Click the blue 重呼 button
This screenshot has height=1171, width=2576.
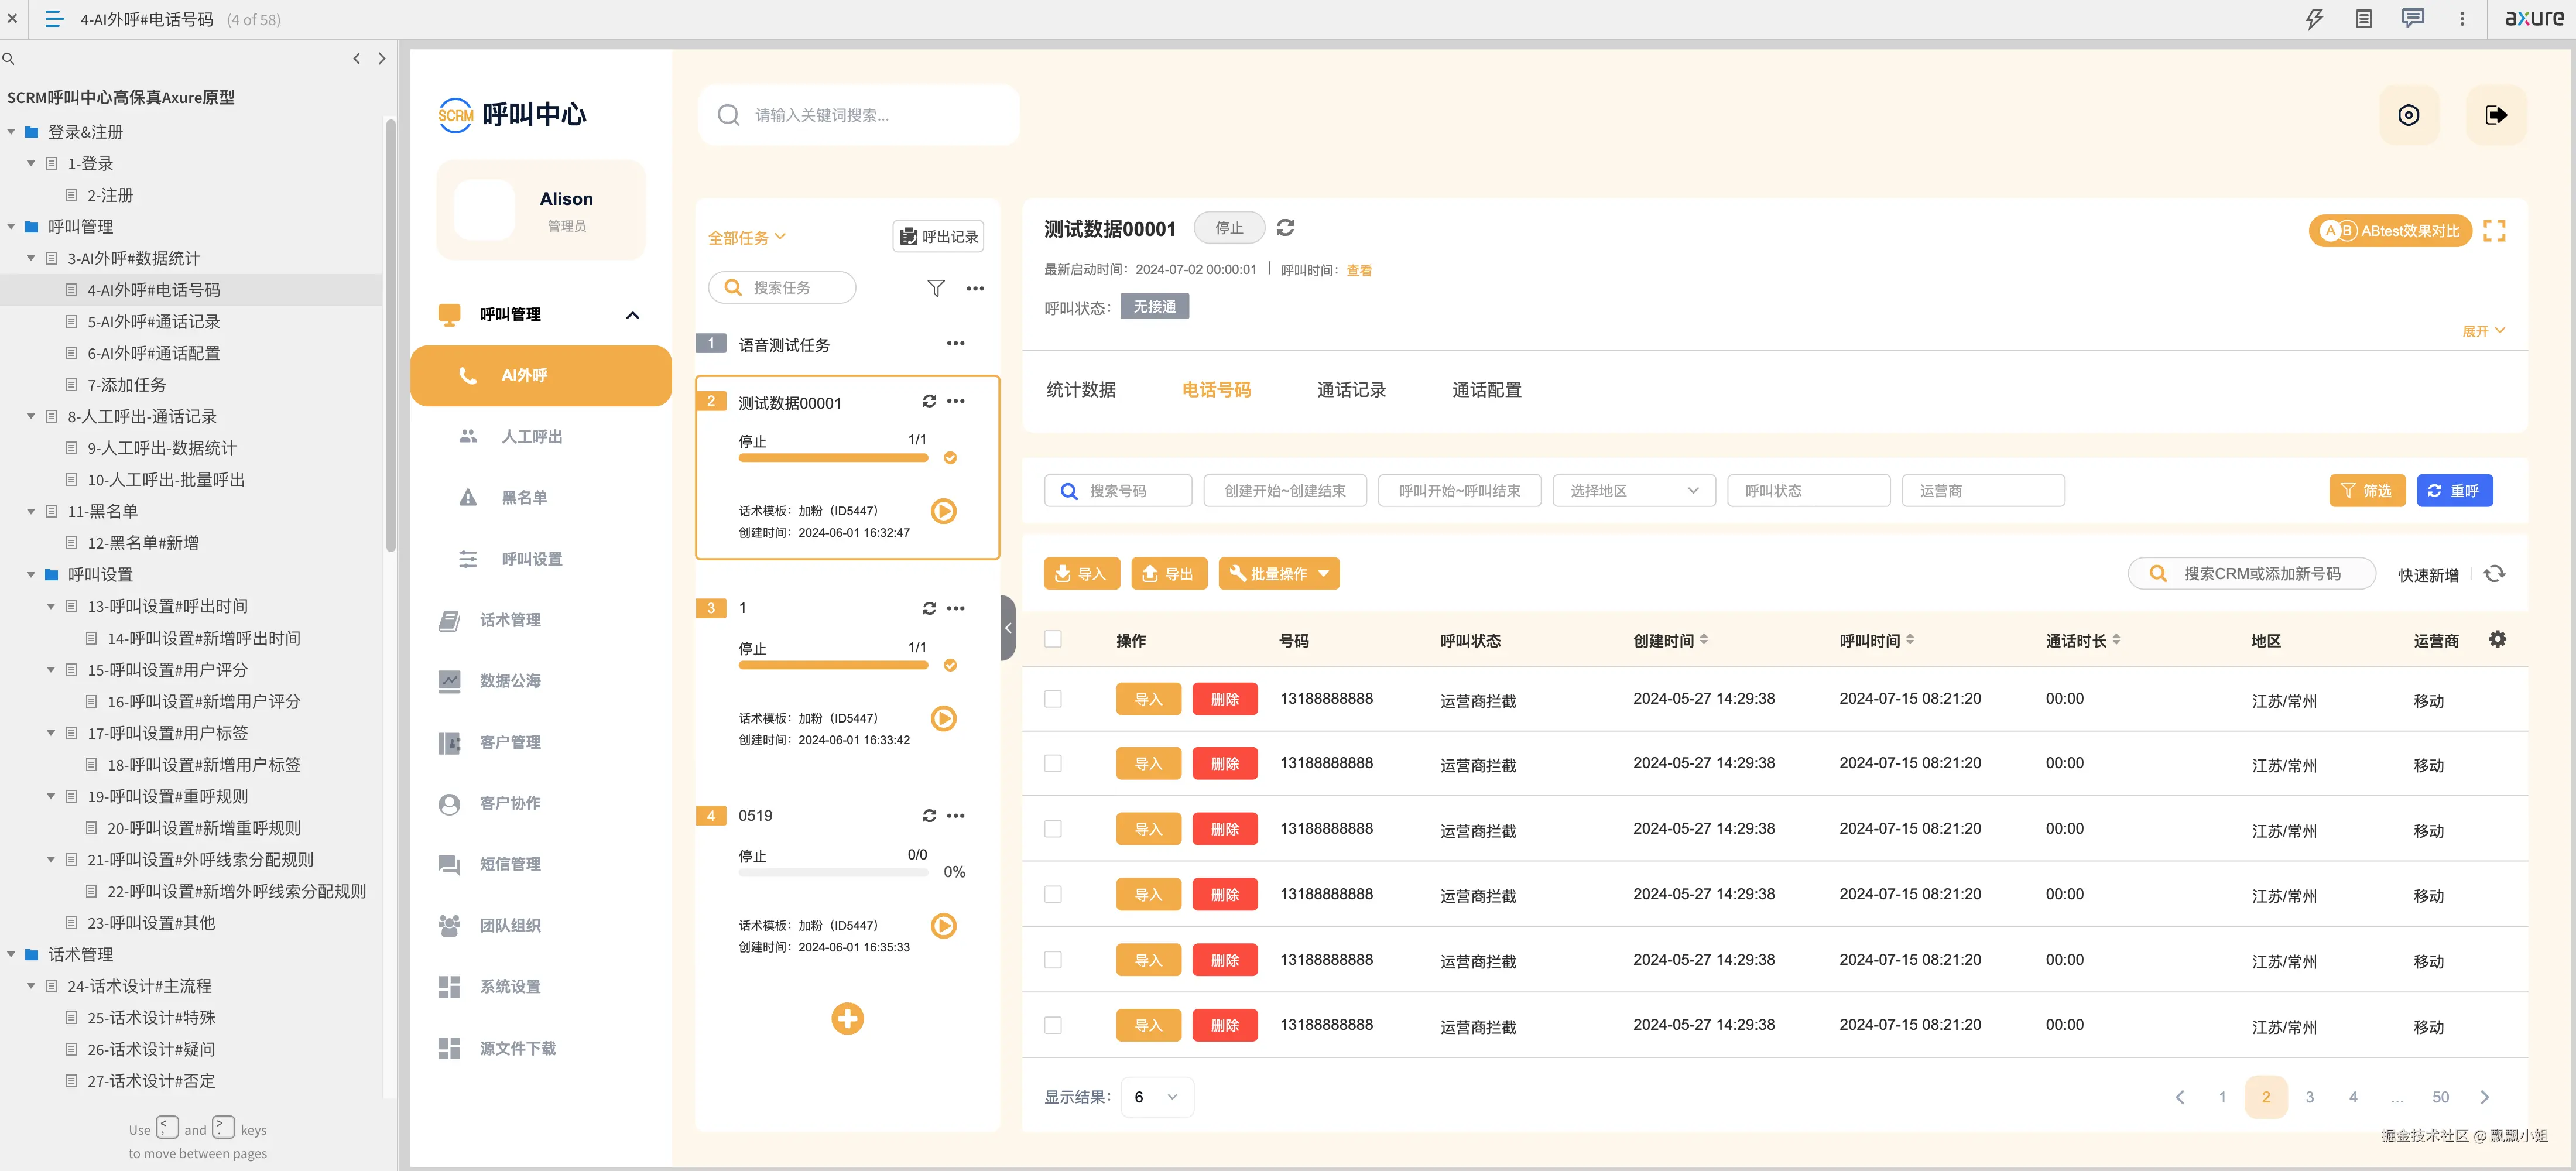tap(2454, 491)
